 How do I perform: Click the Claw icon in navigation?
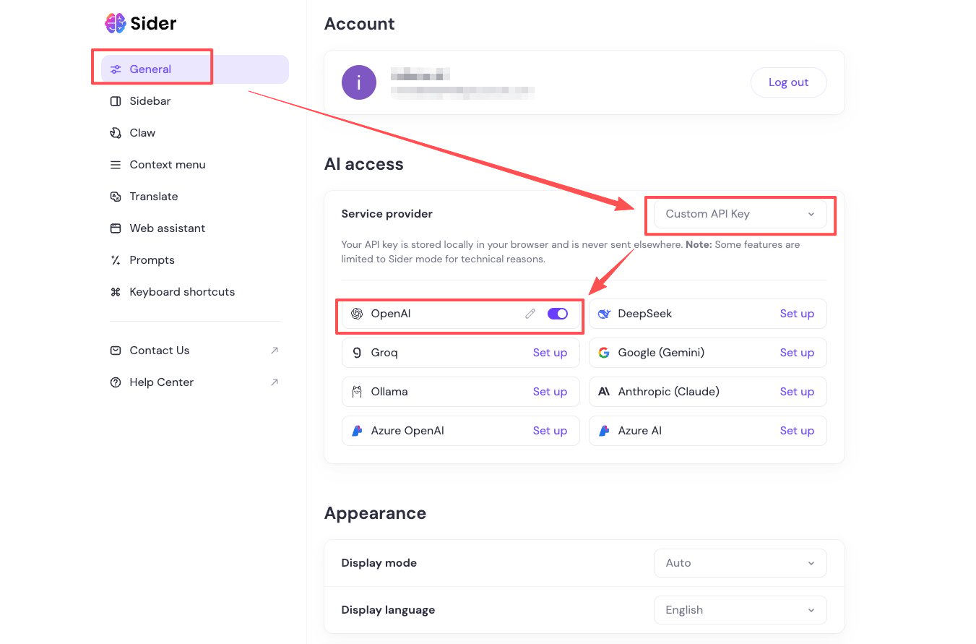pyautogui.click(x=116, y=133)
